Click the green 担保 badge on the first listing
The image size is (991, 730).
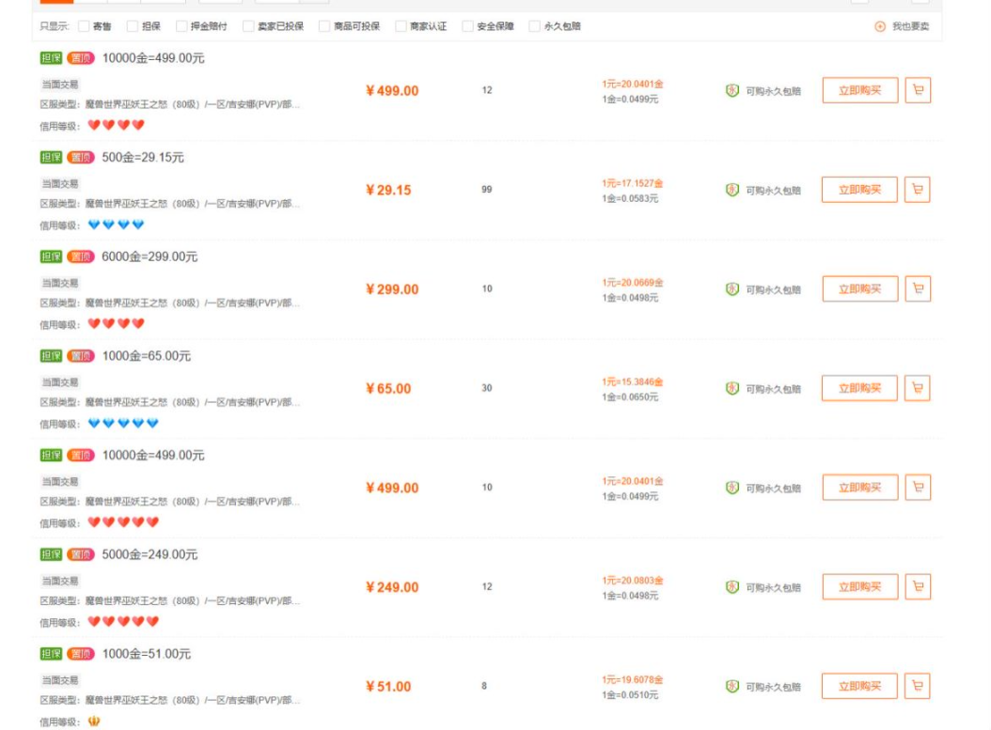click(x=50, y=57)
